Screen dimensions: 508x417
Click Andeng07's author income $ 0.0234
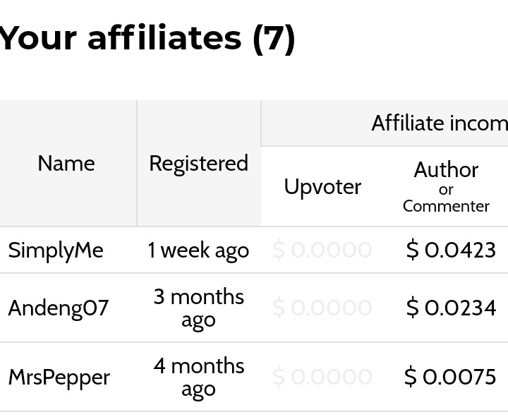451,308
